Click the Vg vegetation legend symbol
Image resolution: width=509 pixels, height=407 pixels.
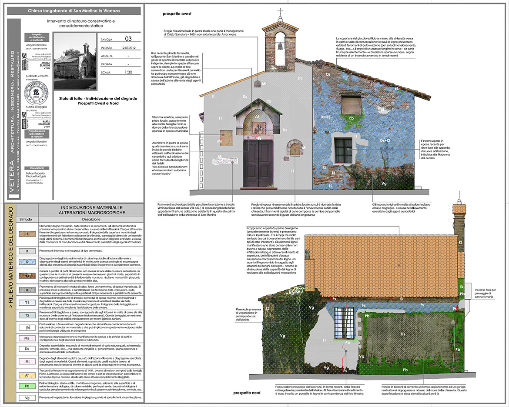pyautogui.click(x=27, y=397)
